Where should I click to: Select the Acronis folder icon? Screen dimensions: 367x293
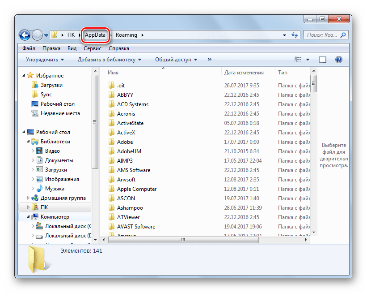[x=111, y=113]
